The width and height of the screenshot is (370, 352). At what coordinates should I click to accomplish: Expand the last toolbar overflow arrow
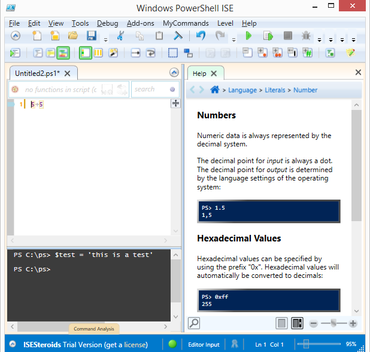click(353, 40)
